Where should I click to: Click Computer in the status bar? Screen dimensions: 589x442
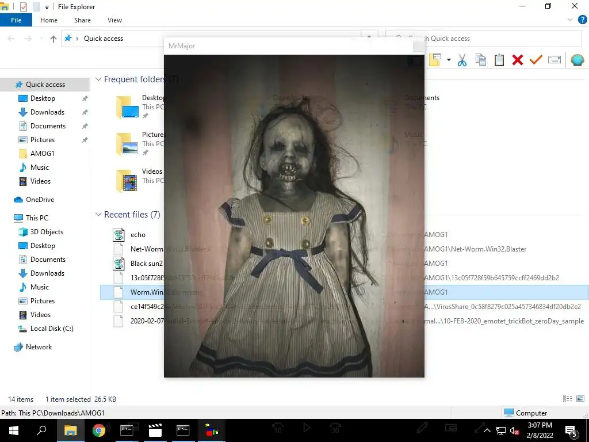[x=526, y=413]
